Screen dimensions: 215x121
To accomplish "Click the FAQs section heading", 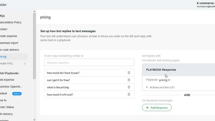I will [2, 16].
